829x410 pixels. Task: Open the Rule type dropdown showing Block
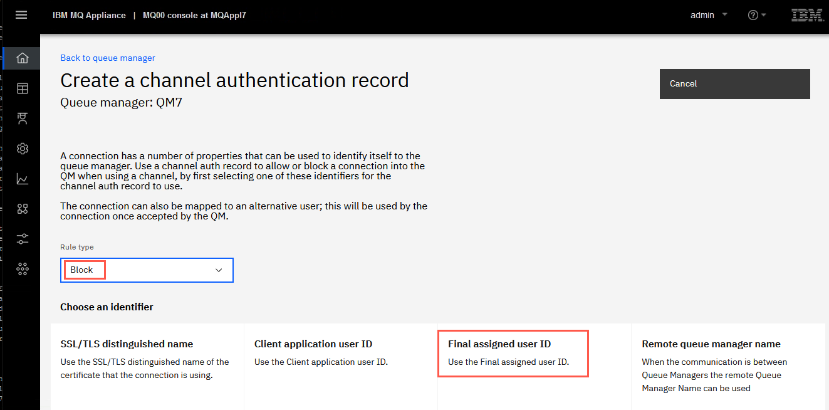click(147, 270)
